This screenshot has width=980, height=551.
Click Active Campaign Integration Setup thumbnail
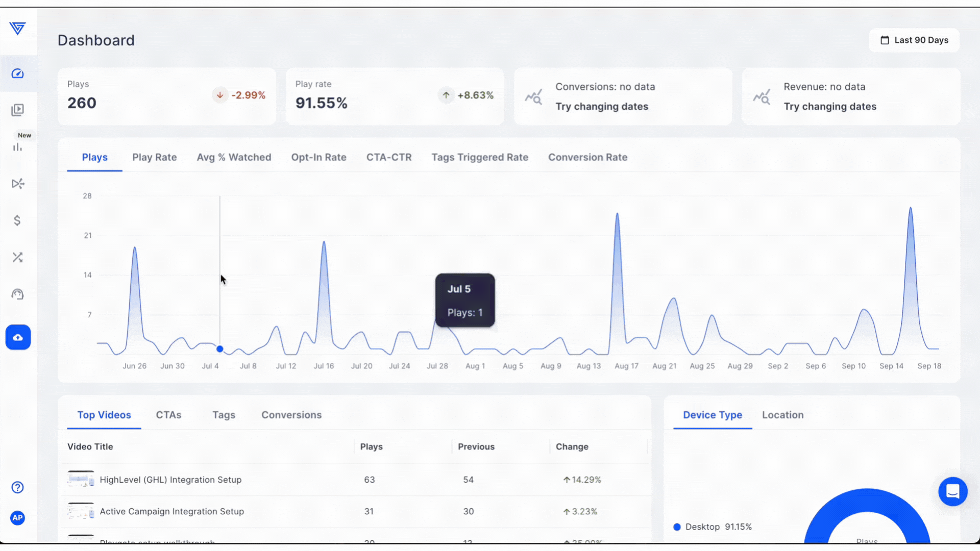point(81,511)
